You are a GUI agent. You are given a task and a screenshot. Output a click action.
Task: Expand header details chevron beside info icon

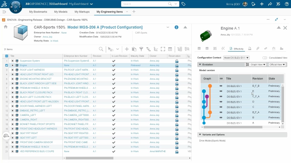(168, 27)
